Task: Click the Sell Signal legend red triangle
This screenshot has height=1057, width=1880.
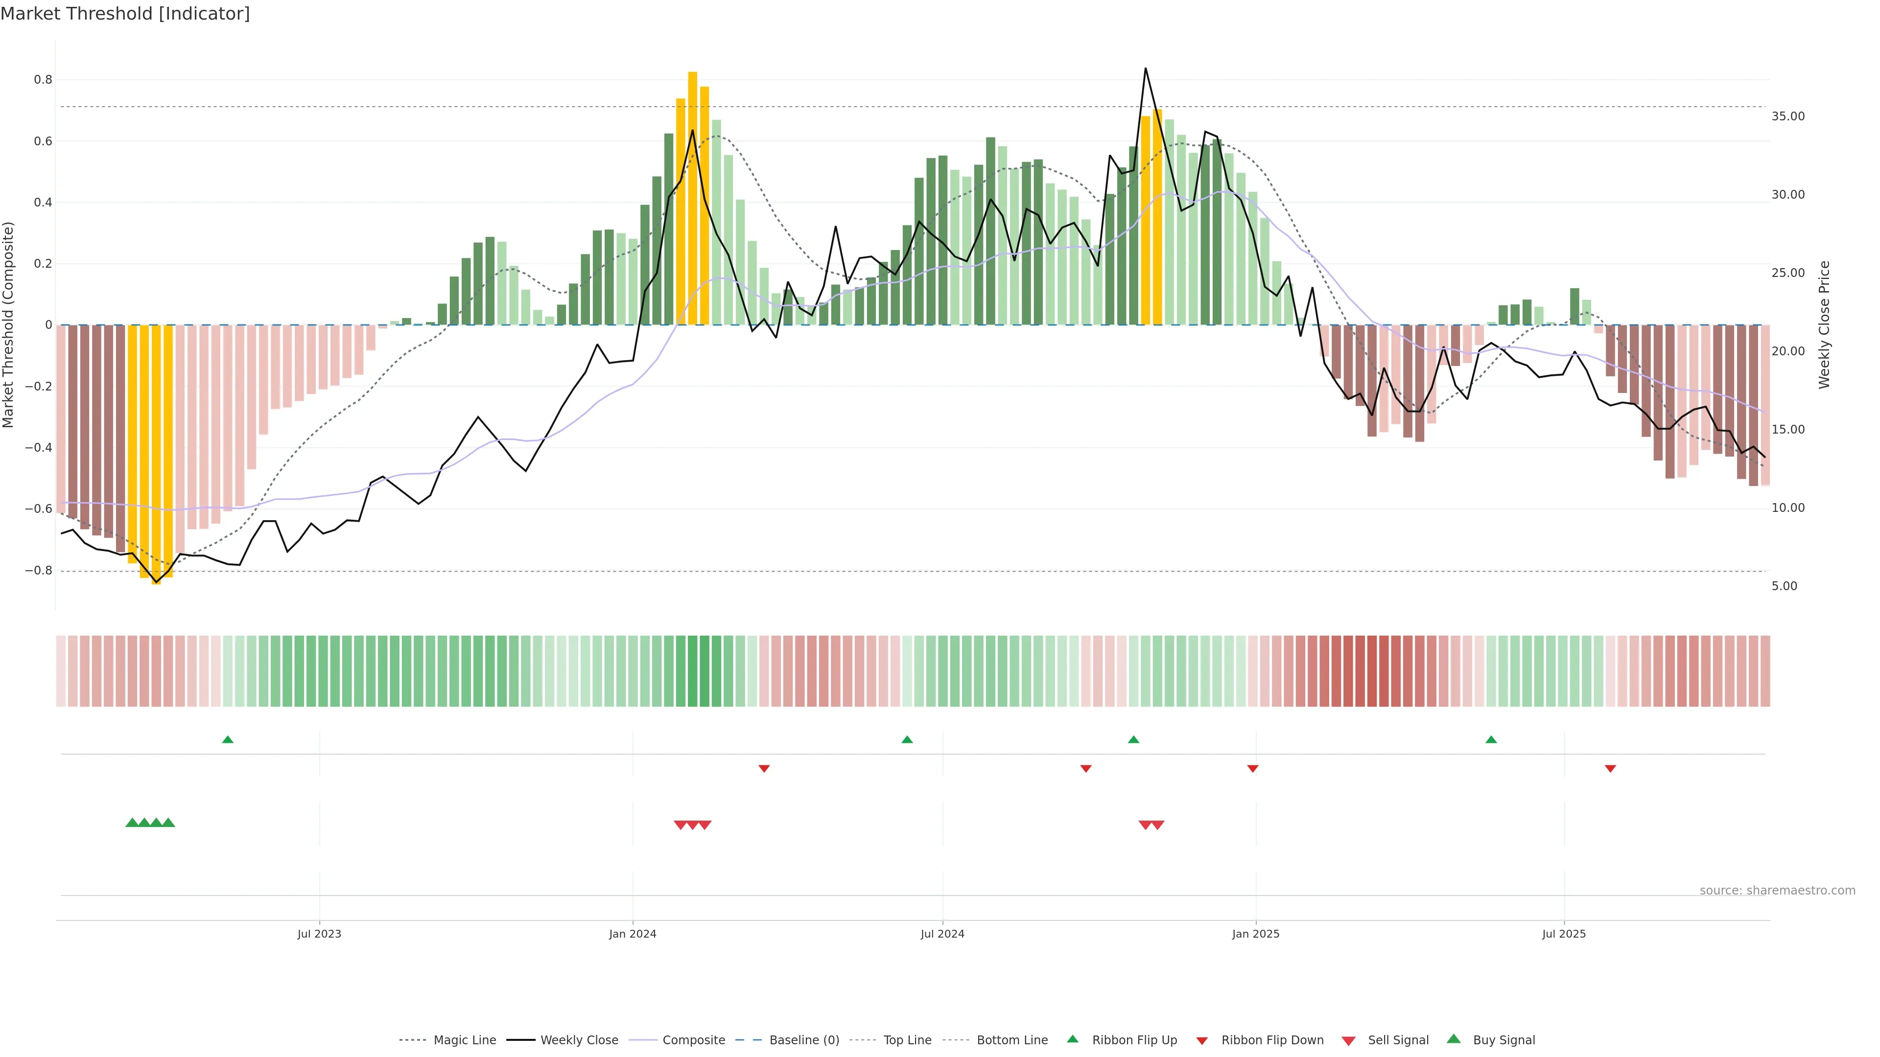Action: pos(1348,1041)
